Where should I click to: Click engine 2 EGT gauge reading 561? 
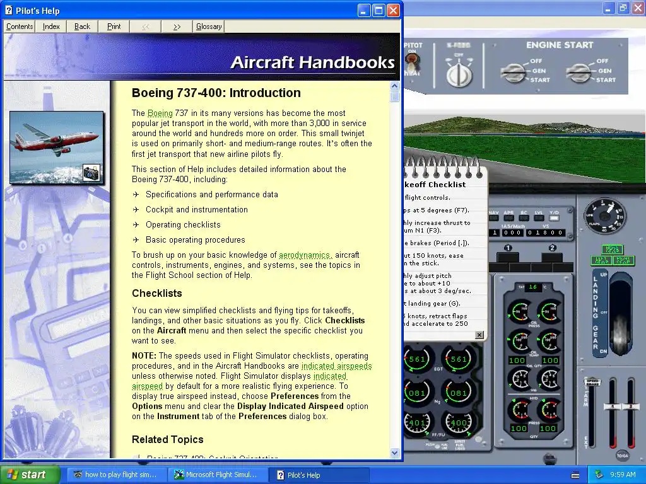pyautogui.click(x=458, y=359)
